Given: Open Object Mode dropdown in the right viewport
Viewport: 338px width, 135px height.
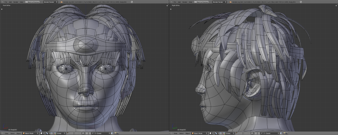Looking at the screenshot, I should tap(199, 133).
